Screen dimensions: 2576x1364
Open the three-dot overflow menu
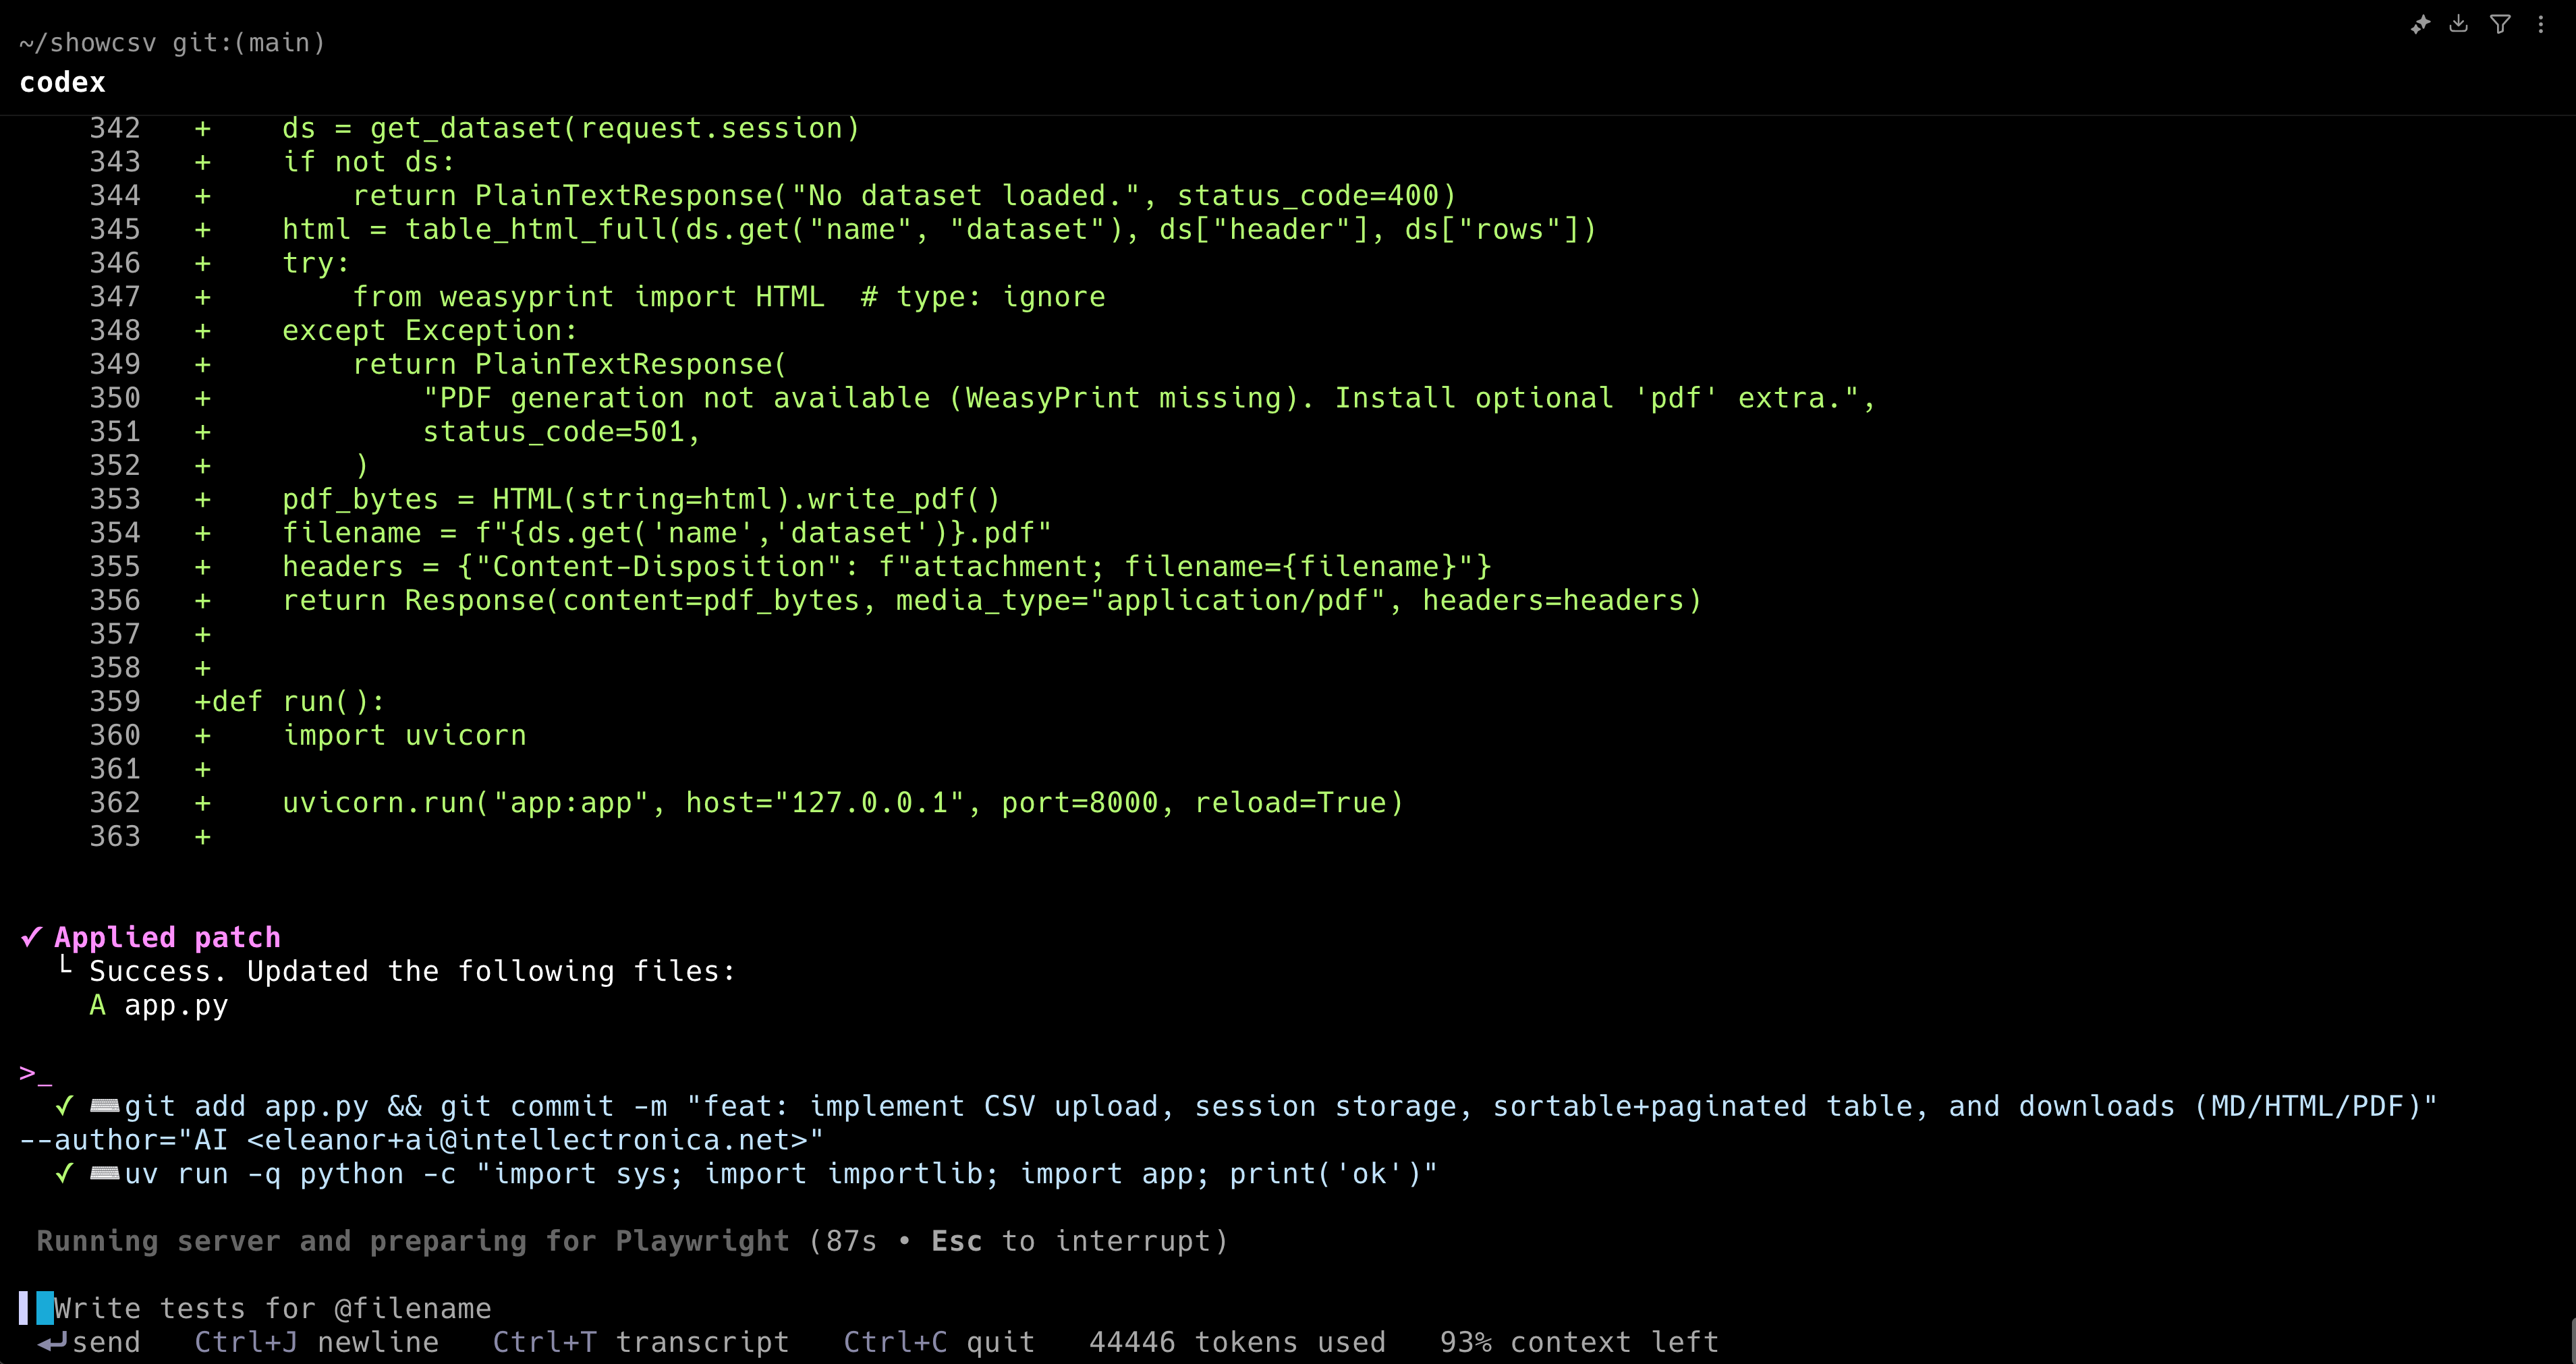[x=2542, y=24]
